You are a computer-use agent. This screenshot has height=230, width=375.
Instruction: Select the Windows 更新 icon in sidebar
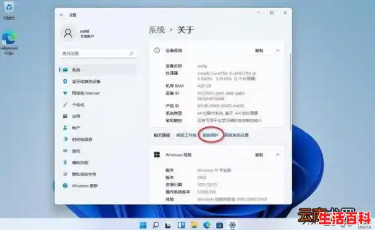click(x=65, y=186)
